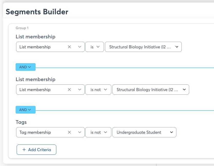214x166 pixels.
Task: Open the 'is' operator dropdown
Action: (x=94, y=47)
